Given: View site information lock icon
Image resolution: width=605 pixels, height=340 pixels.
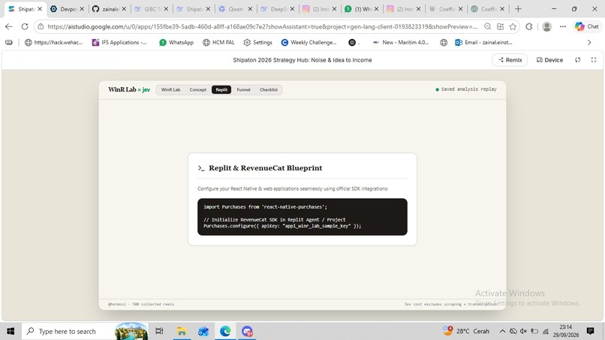Looking at the screenshot, I should coord(41,26).
